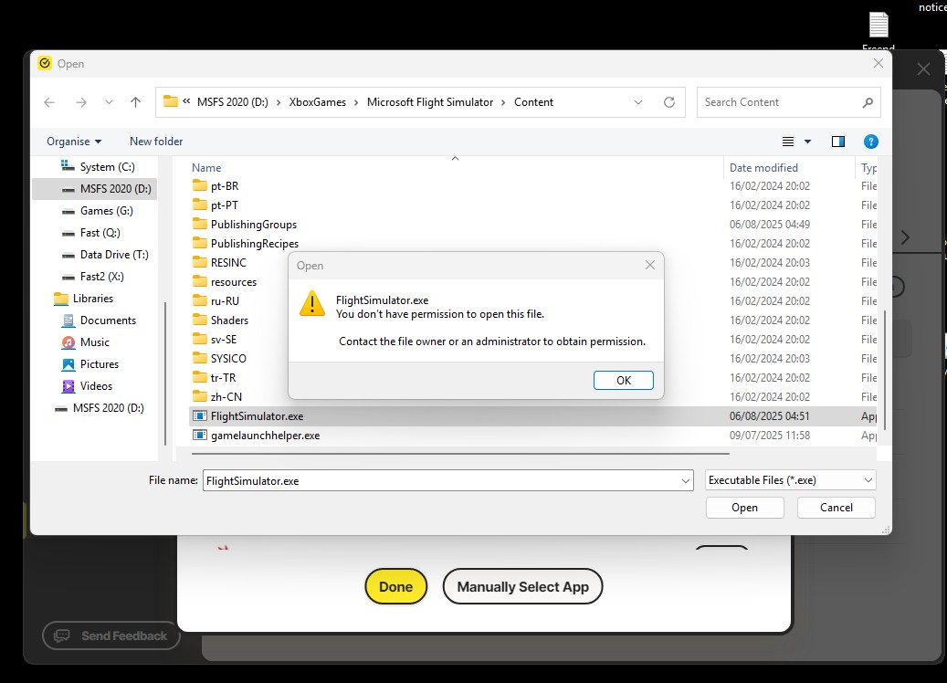Sort by Date modified column
Image resolution: width=947 pixels, height=683 pixels.
tap(763, 168)
